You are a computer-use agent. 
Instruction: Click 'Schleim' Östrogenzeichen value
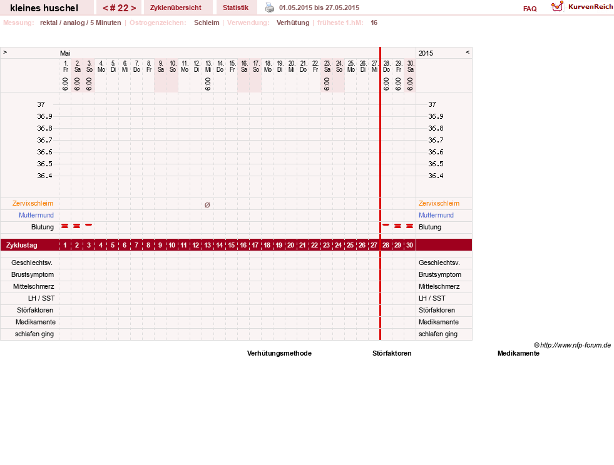click(207, 22)
